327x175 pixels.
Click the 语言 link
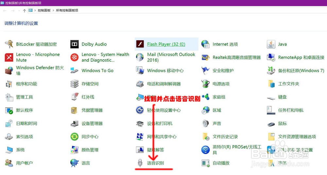[86, 163]
